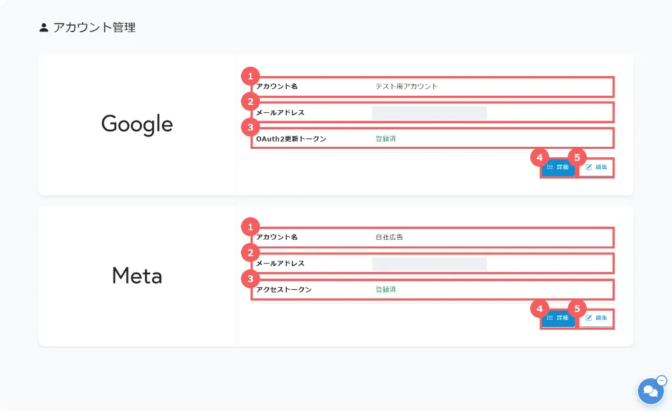Click the person icon beside アカウント管理

(x=44, y=28)
